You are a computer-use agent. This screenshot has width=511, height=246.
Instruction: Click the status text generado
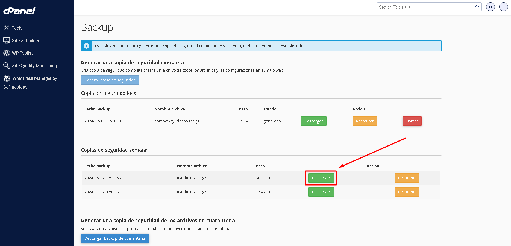pyautogui.click(x=272, y=121)
